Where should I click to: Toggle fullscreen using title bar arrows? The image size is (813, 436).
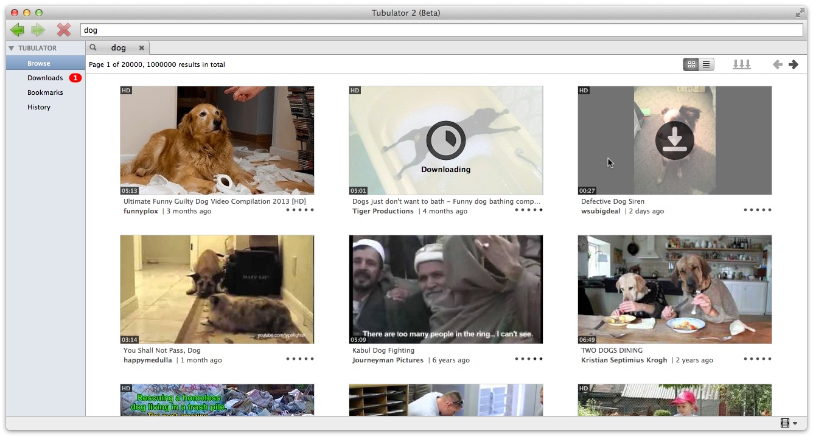click(x=800, y=13)
